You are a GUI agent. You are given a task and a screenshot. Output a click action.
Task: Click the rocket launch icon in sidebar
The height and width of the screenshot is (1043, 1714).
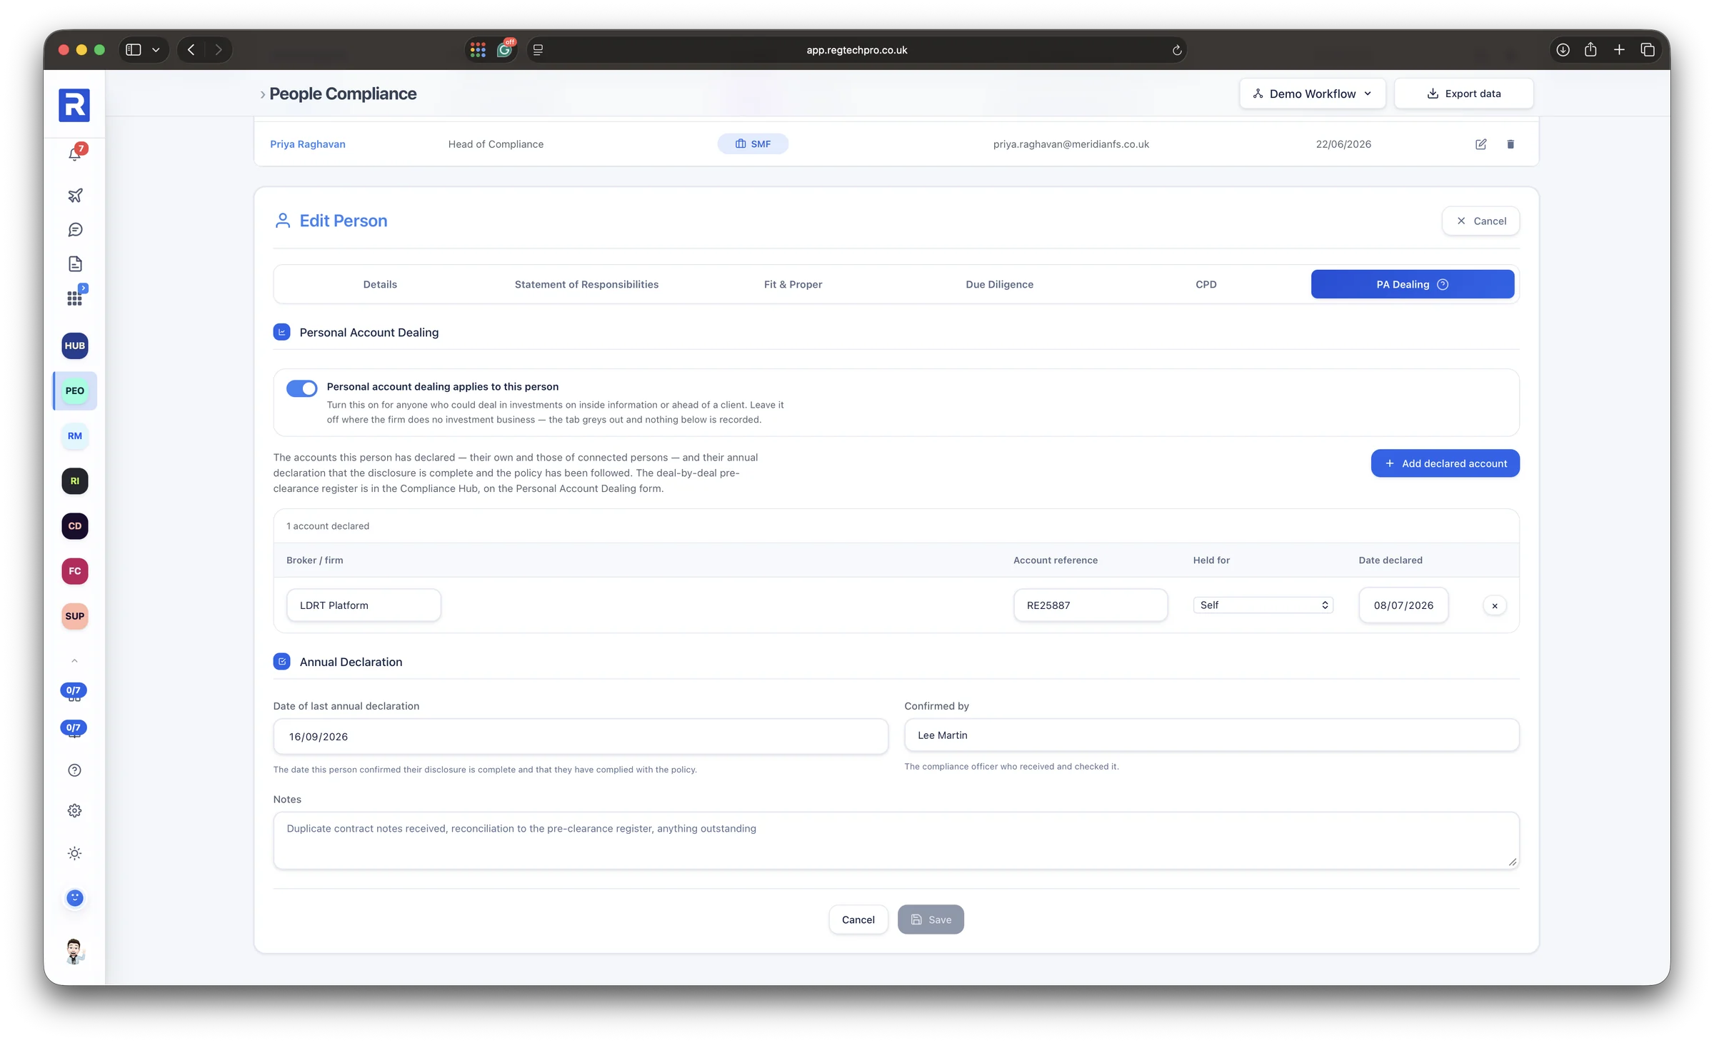tap(75, 195)
